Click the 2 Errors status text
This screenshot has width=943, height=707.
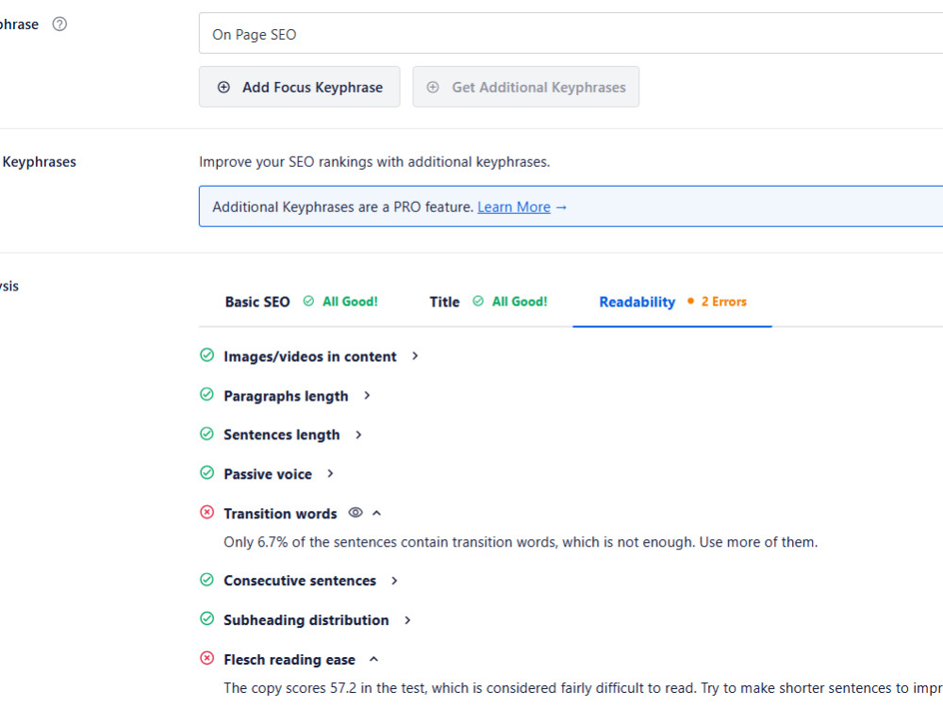point(723,302)
